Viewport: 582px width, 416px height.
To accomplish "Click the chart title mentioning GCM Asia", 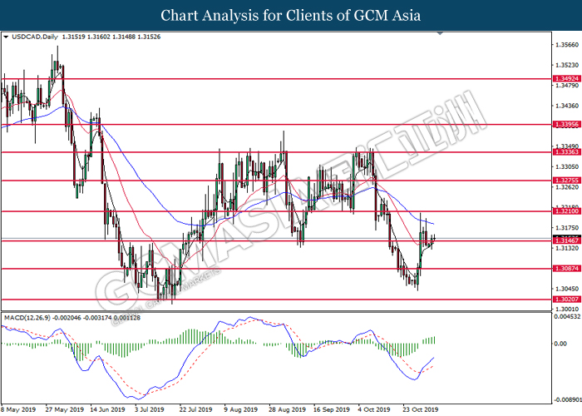I will point(291,16).
